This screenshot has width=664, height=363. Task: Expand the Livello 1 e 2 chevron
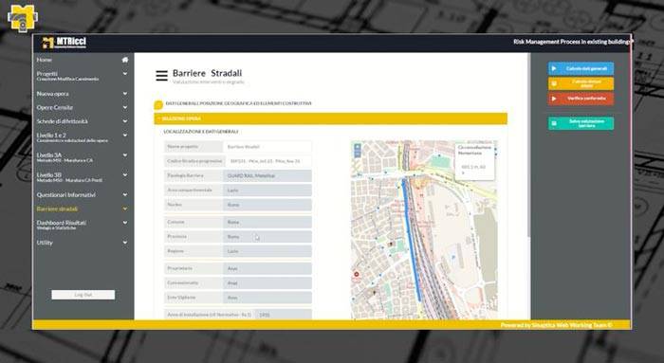click(x=125, y=136)
